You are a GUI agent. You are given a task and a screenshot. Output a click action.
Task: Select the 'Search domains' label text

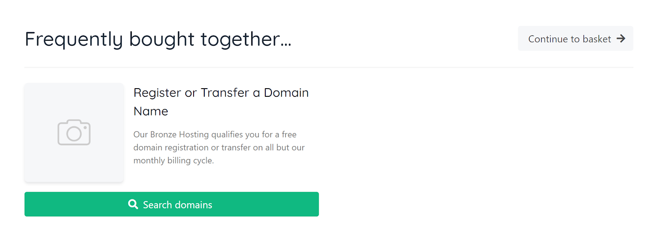tap(178, 205)
